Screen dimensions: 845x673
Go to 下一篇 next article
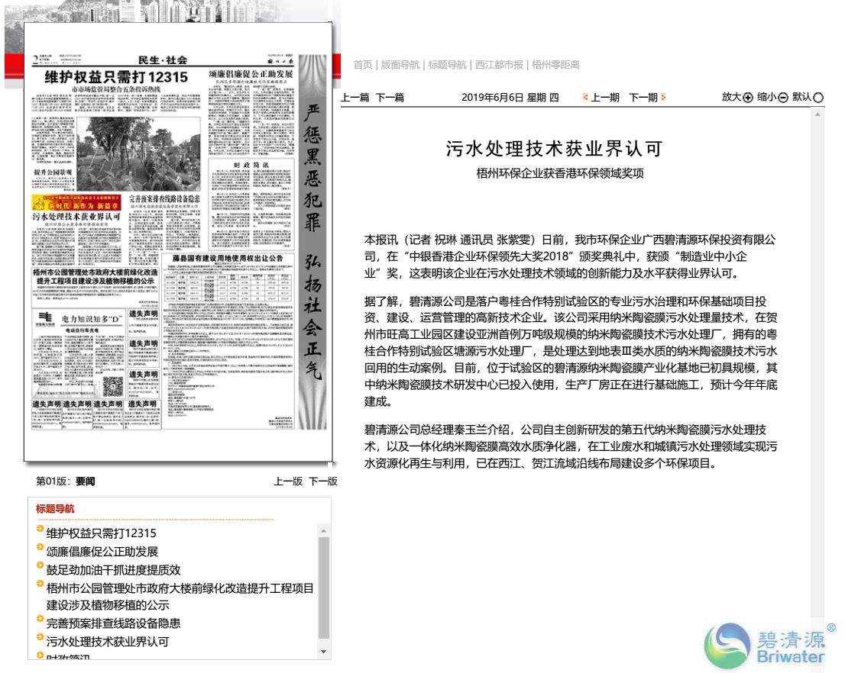coord(390,98)
